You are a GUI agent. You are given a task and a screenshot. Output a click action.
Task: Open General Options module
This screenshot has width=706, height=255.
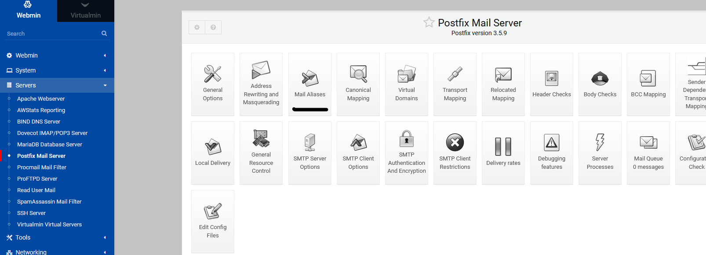213,84
